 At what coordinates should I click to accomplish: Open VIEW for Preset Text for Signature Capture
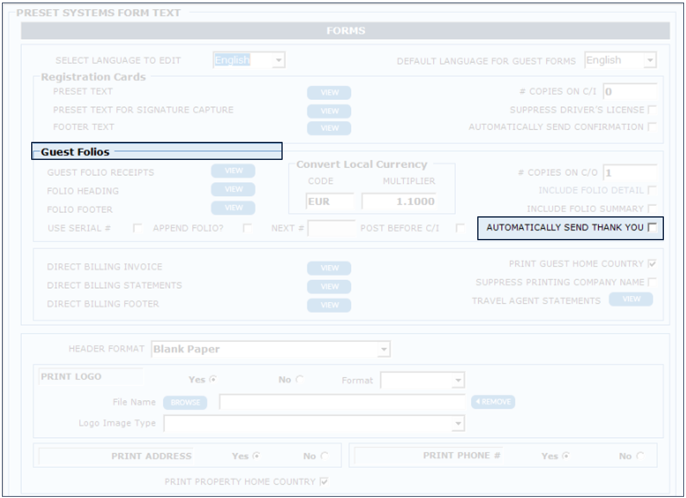click(x=329, y=111)
